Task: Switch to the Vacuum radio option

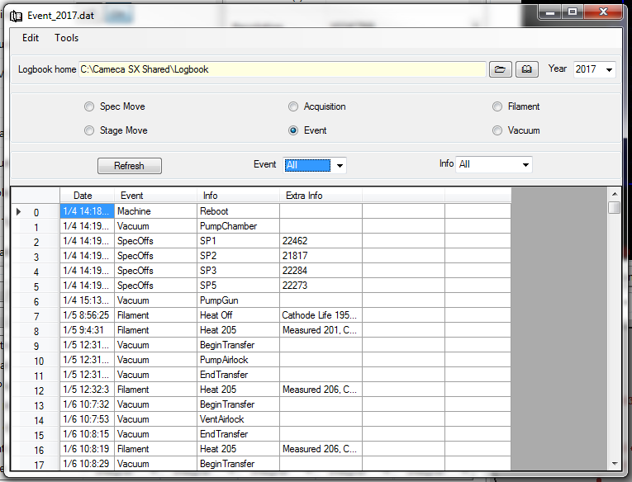Action: [x=497, y=130]
